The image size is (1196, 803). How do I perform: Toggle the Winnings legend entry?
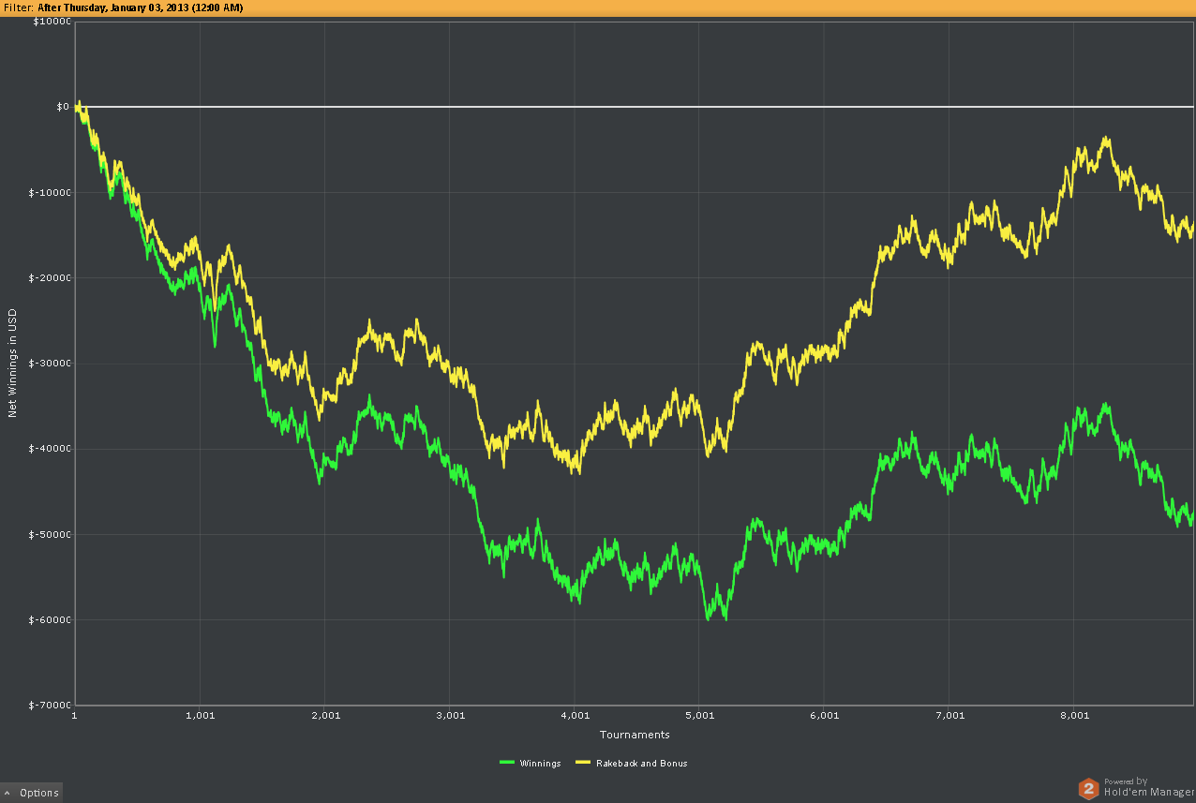click(531, 763)
